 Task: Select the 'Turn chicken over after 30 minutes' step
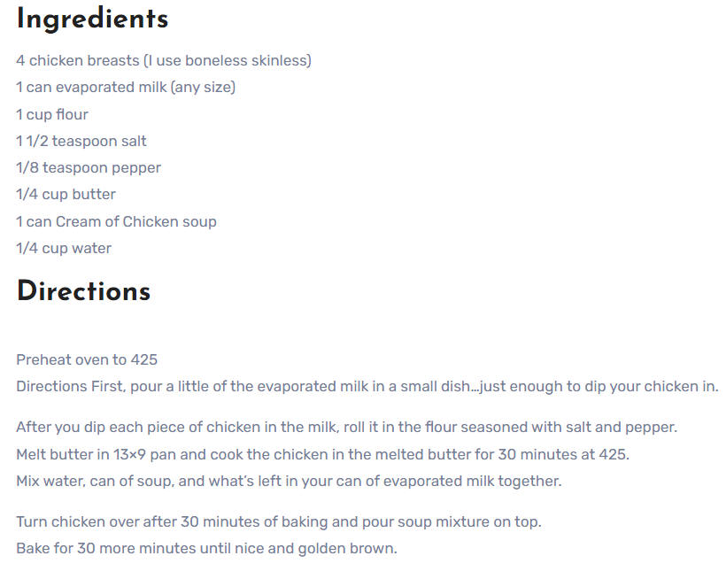tap(279, 522)
